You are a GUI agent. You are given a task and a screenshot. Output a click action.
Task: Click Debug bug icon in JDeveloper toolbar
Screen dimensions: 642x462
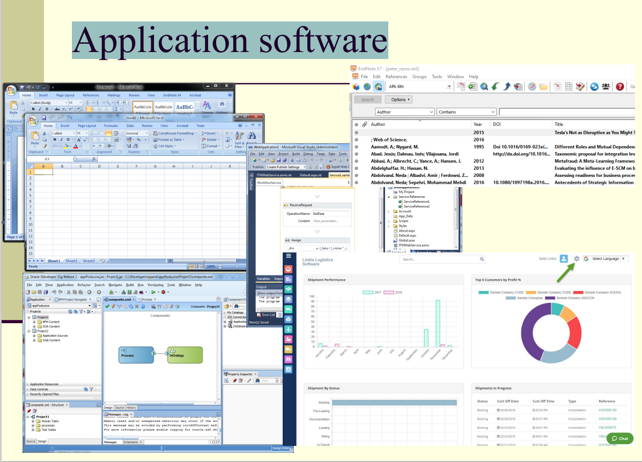163,292
